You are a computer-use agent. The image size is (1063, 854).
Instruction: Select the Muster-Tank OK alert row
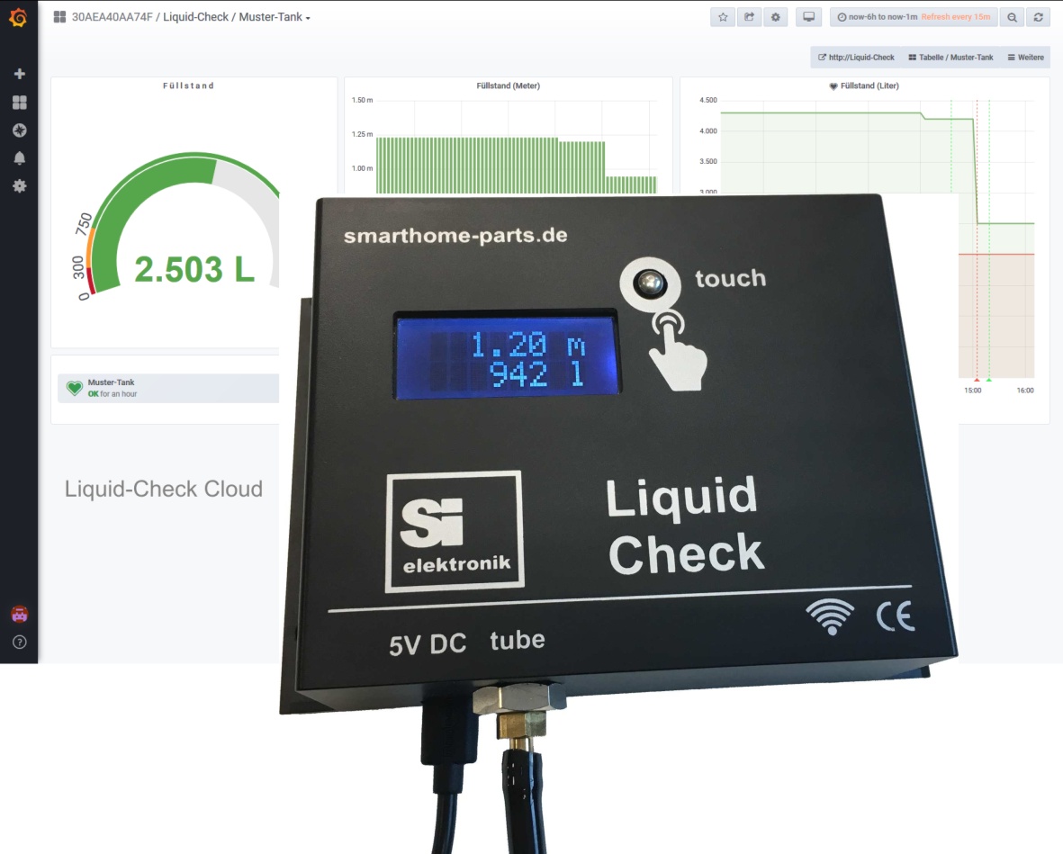click(x=168, y=389)
